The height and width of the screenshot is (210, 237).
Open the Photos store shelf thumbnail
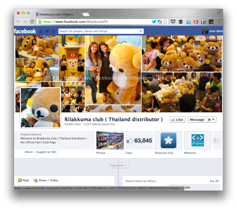point(110,140)
